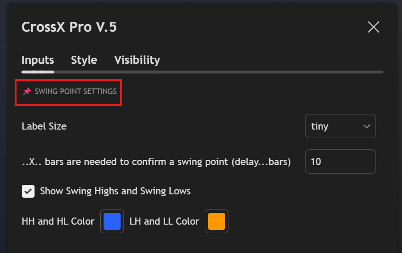
Task: Switch to the Inputs tab
Action: 38,60
